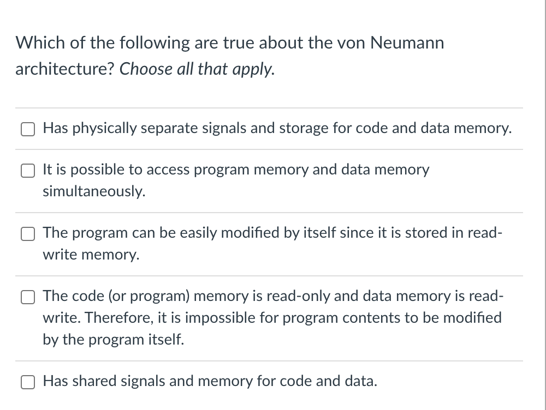This screenshot has height=410, width=546.
Task: Click the question title about von Neumann architecture
Action: coord(229,43)
